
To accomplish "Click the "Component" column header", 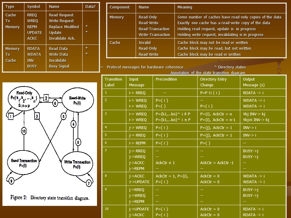I will tap(119, 7).
